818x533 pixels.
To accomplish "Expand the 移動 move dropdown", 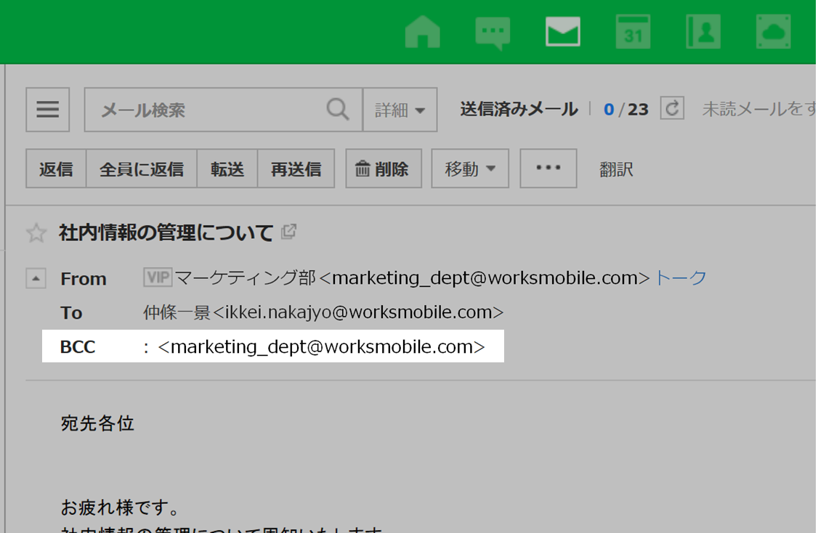I will [x=470, y=169].
